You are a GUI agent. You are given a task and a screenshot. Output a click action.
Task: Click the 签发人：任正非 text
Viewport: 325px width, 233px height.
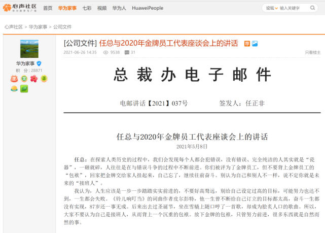point(242,104)
